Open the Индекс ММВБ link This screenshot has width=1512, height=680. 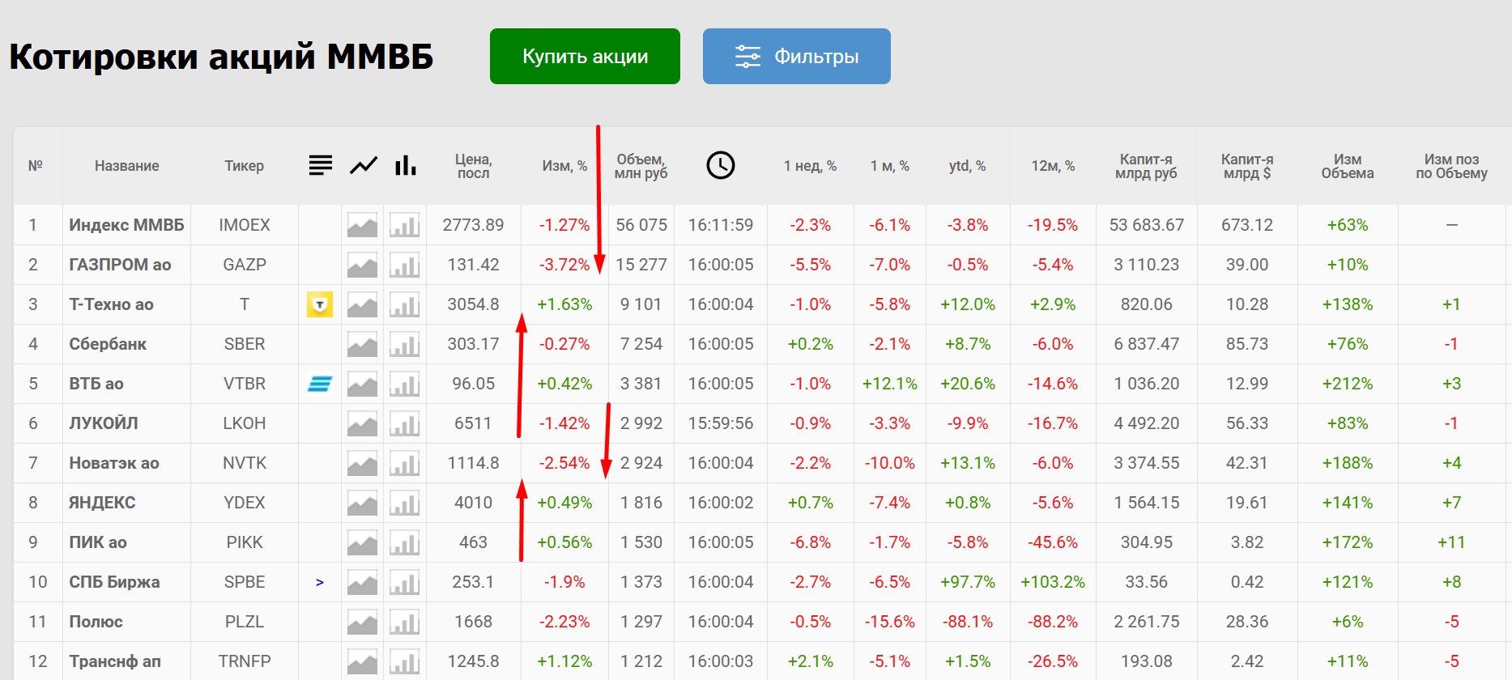(x=126, y=225)
